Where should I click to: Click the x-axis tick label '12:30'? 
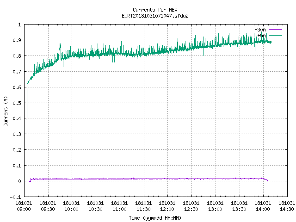pyautogui.click(x=191, y=209)
